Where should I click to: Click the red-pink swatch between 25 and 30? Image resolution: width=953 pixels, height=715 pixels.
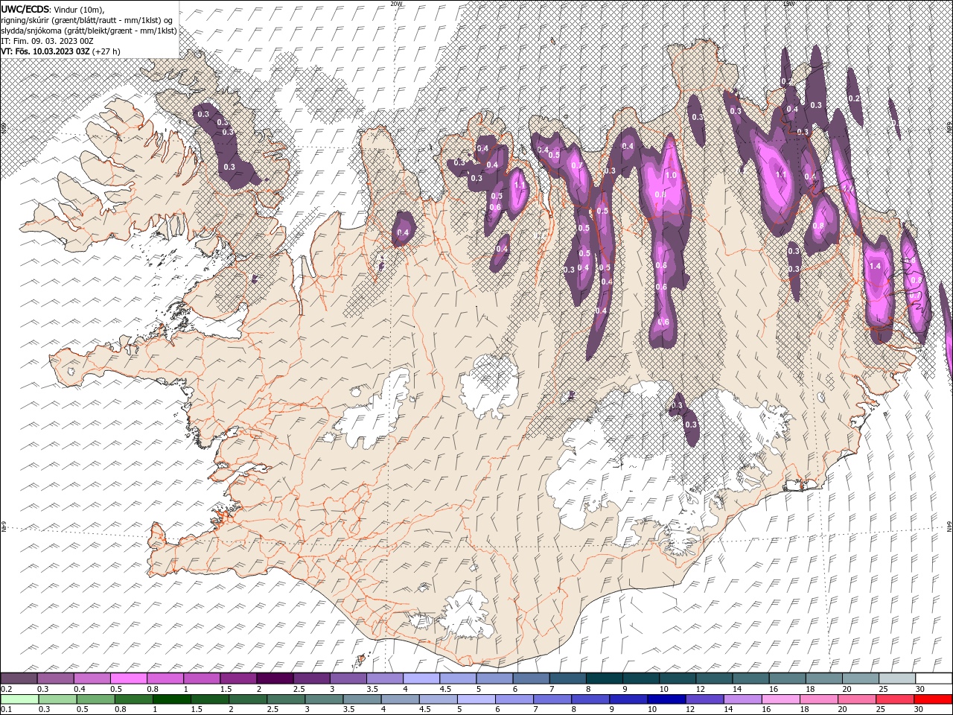(x=895, y=699)
